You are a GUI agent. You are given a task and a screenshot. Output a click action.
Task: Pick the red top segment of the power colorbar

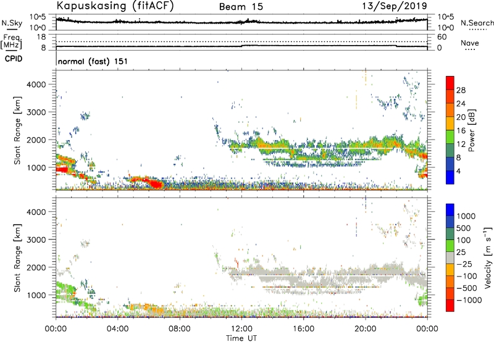(450, 83)
